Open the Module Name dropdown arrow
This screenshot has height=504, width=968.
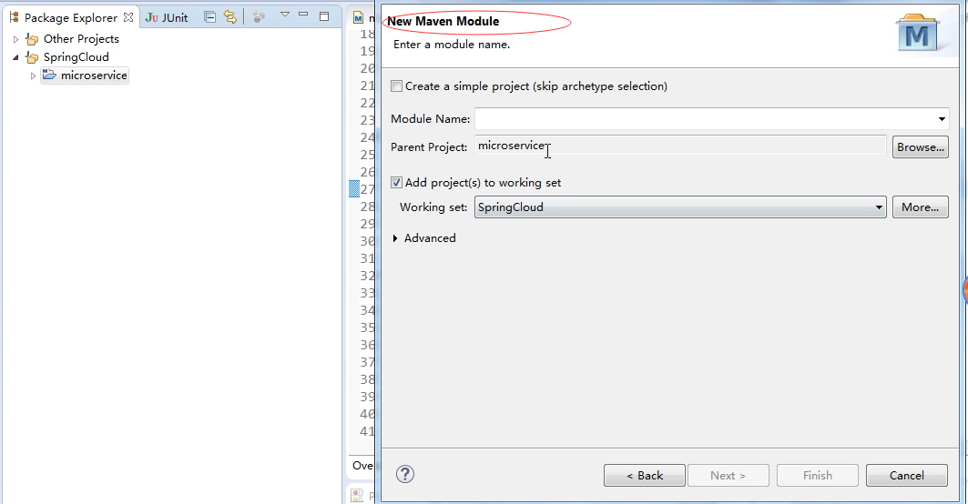click(942, 119)
